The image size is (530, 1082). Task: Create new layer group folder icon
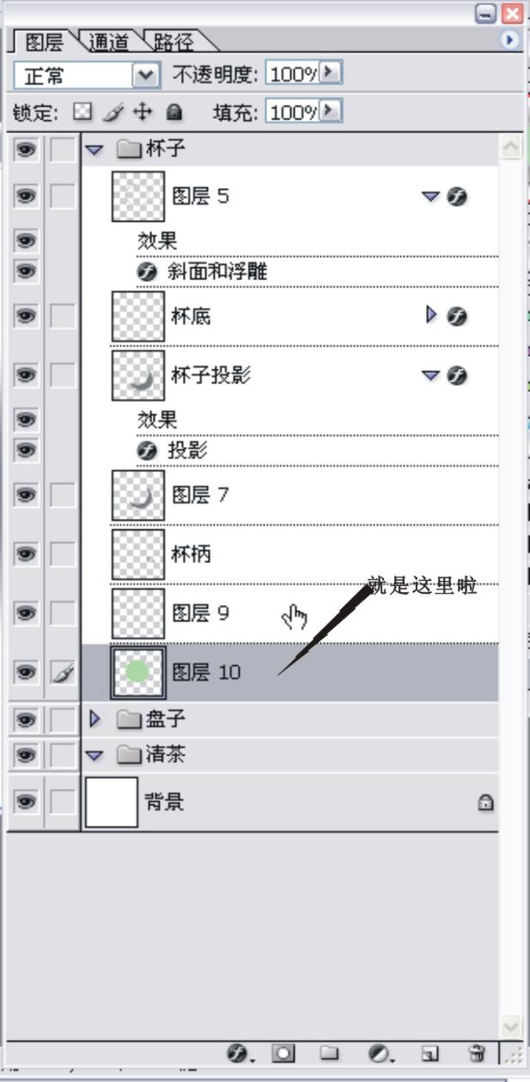(329, 1053)
